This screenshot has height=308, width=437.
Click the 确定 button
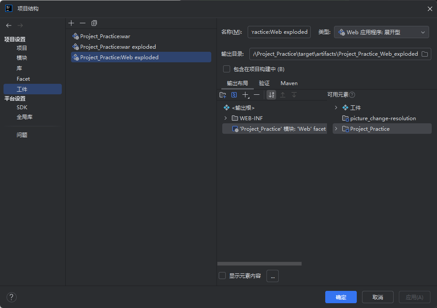341,297
